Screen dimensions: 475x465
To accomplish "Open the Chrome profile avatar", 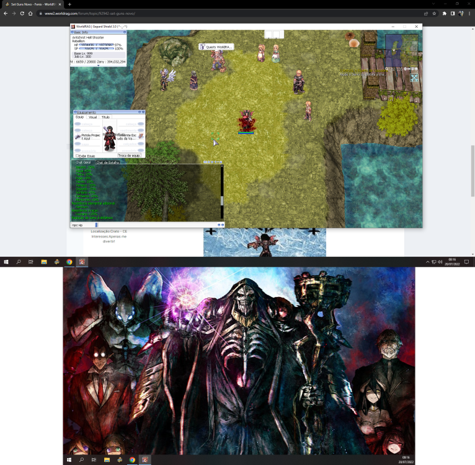I will 461,13.
